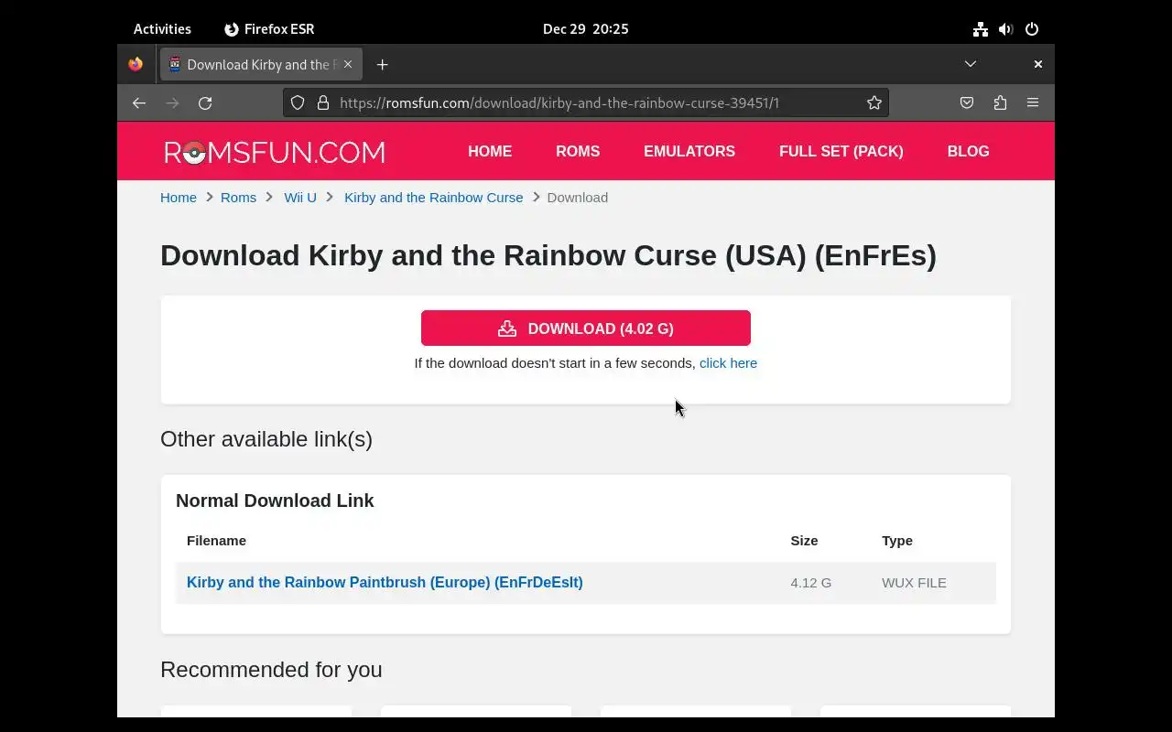
Task: Open the HOME nav item
Action: coord(490,152)
